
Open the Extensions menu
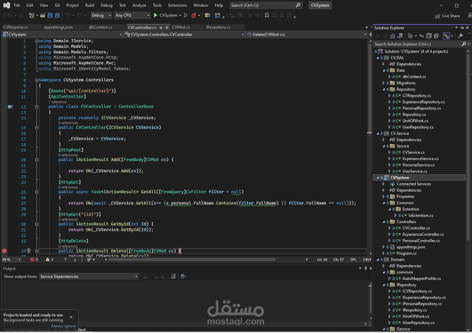[x=178, y=5]
